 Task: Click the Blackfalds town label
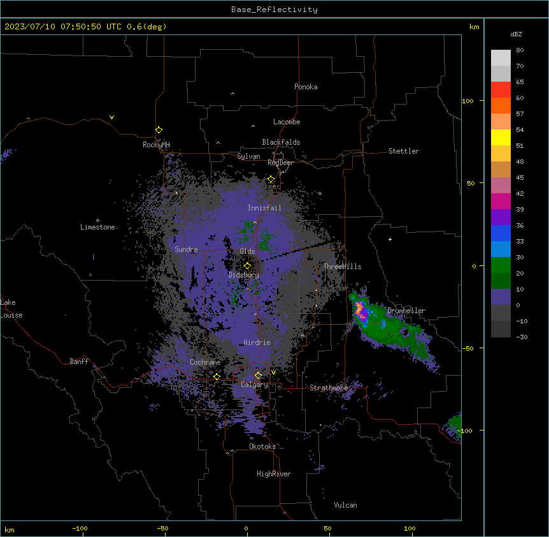(x=281, y=142)
